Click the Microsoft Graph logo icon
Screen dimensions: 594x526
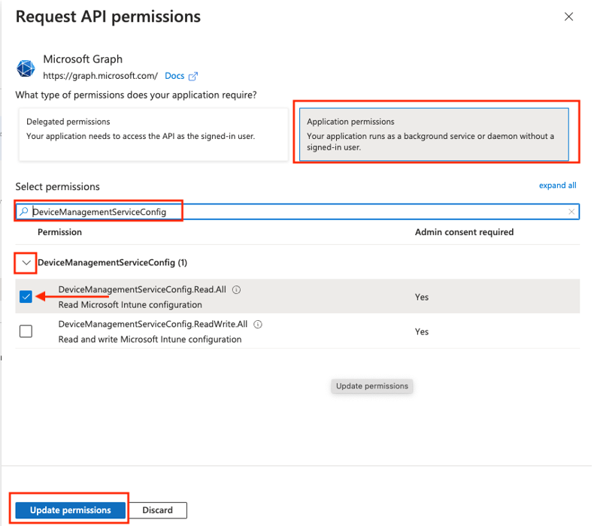click(x=26, y=68)
